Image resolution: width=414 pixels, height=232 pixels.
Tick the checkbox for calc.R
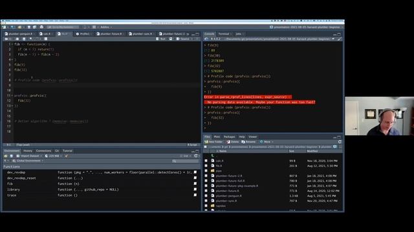pos(206,160)
